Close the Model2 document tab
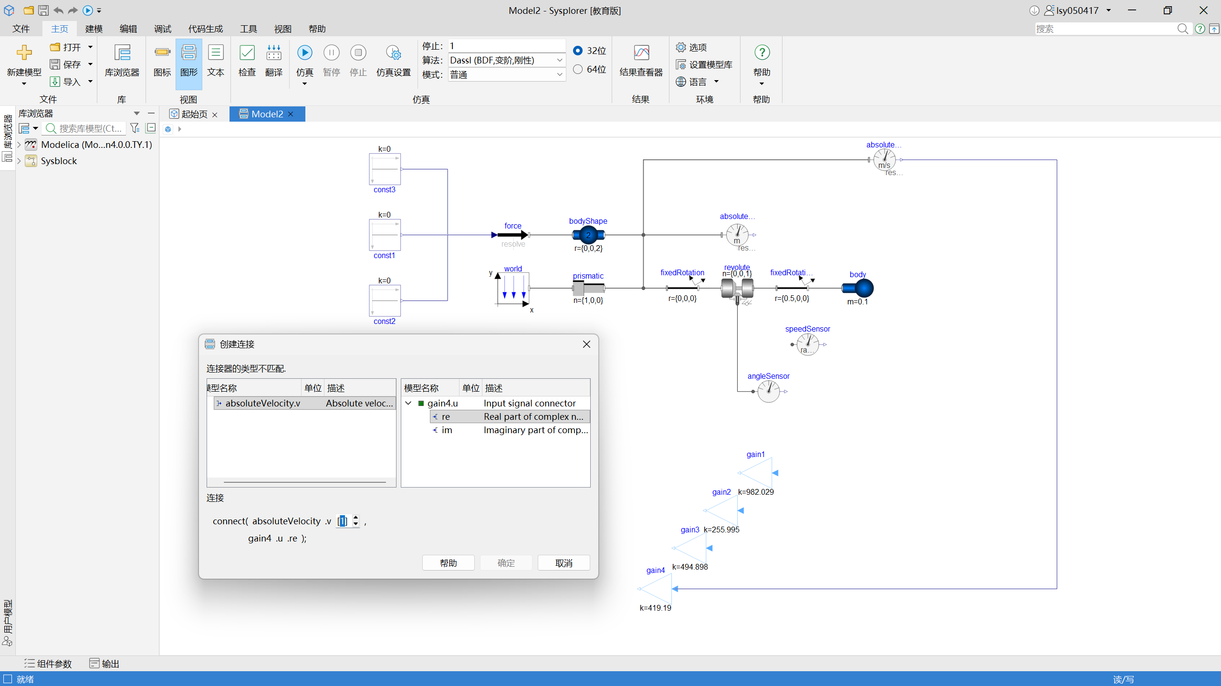The image size is (1221, 686). click(291, 114)
